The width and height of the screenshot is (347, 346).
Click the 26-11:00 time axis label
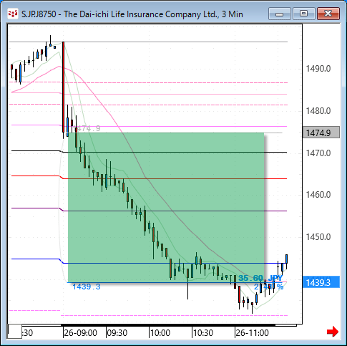(x=252, y=332)
